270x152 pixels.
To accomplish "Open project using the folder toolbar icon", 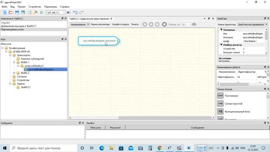I will 11,12.
